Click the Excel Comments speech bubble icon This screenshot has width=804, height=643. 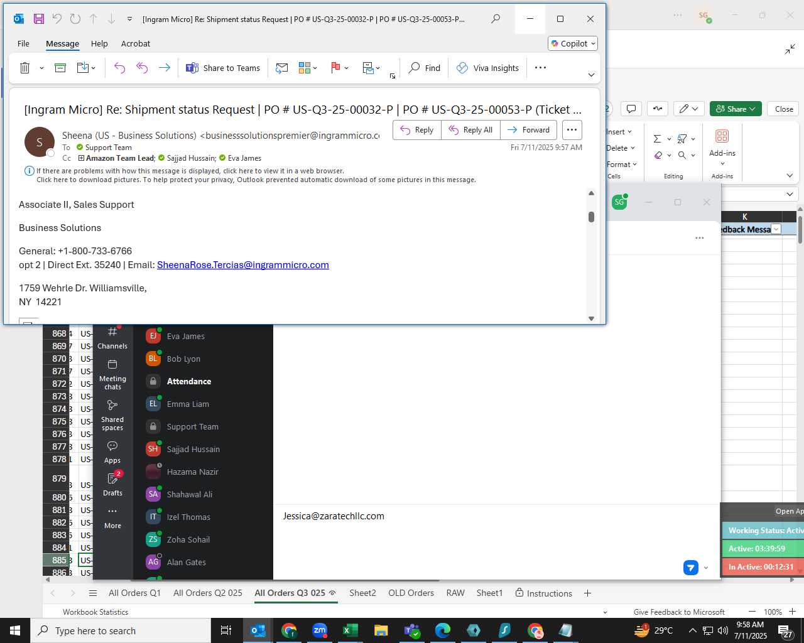coord(631,109)
